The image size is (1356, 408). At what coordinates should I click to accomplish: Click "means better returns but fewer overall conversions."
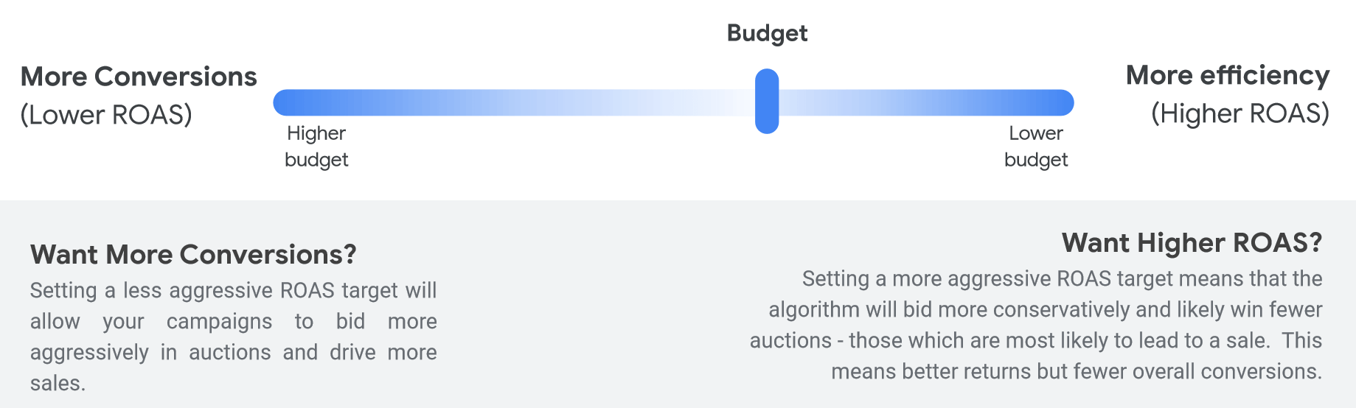(x=1077, y=371)
